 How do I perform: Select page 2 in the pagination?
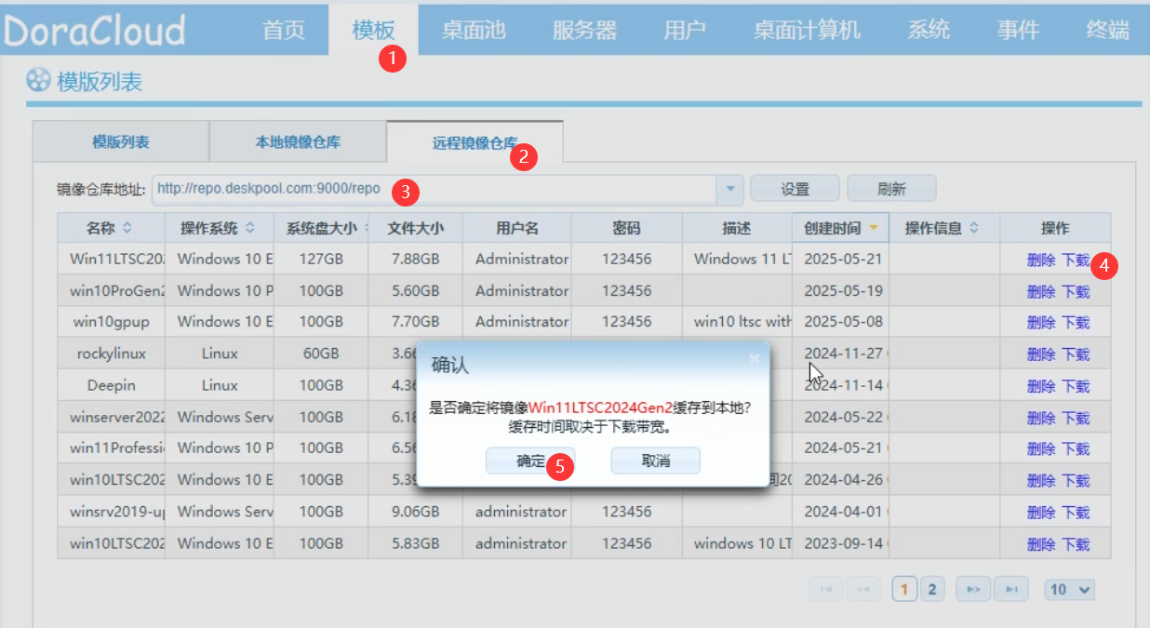pyautogui.click(x=932, y=589)
